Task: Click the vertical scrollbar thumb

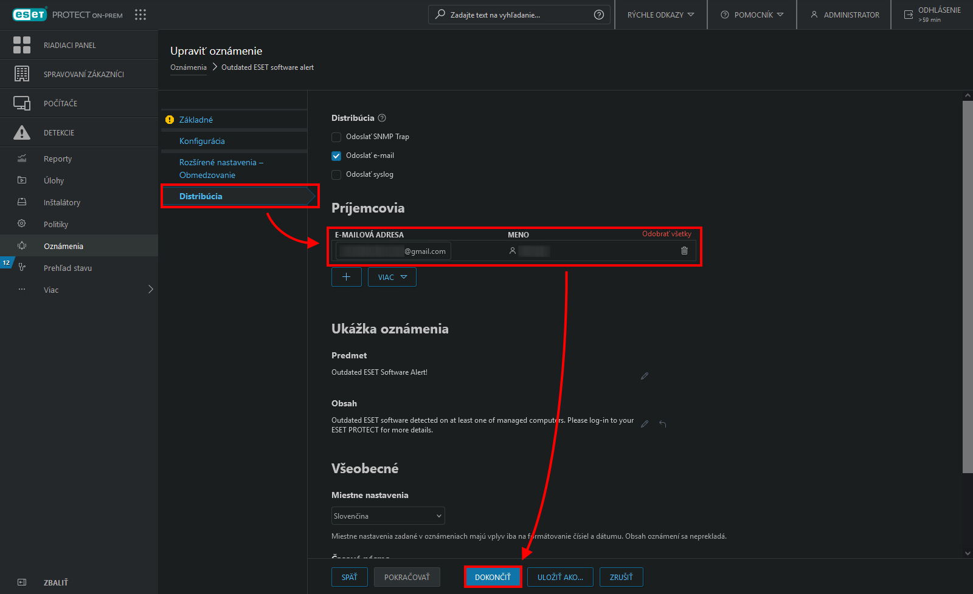Action: (x=968, y=287)
